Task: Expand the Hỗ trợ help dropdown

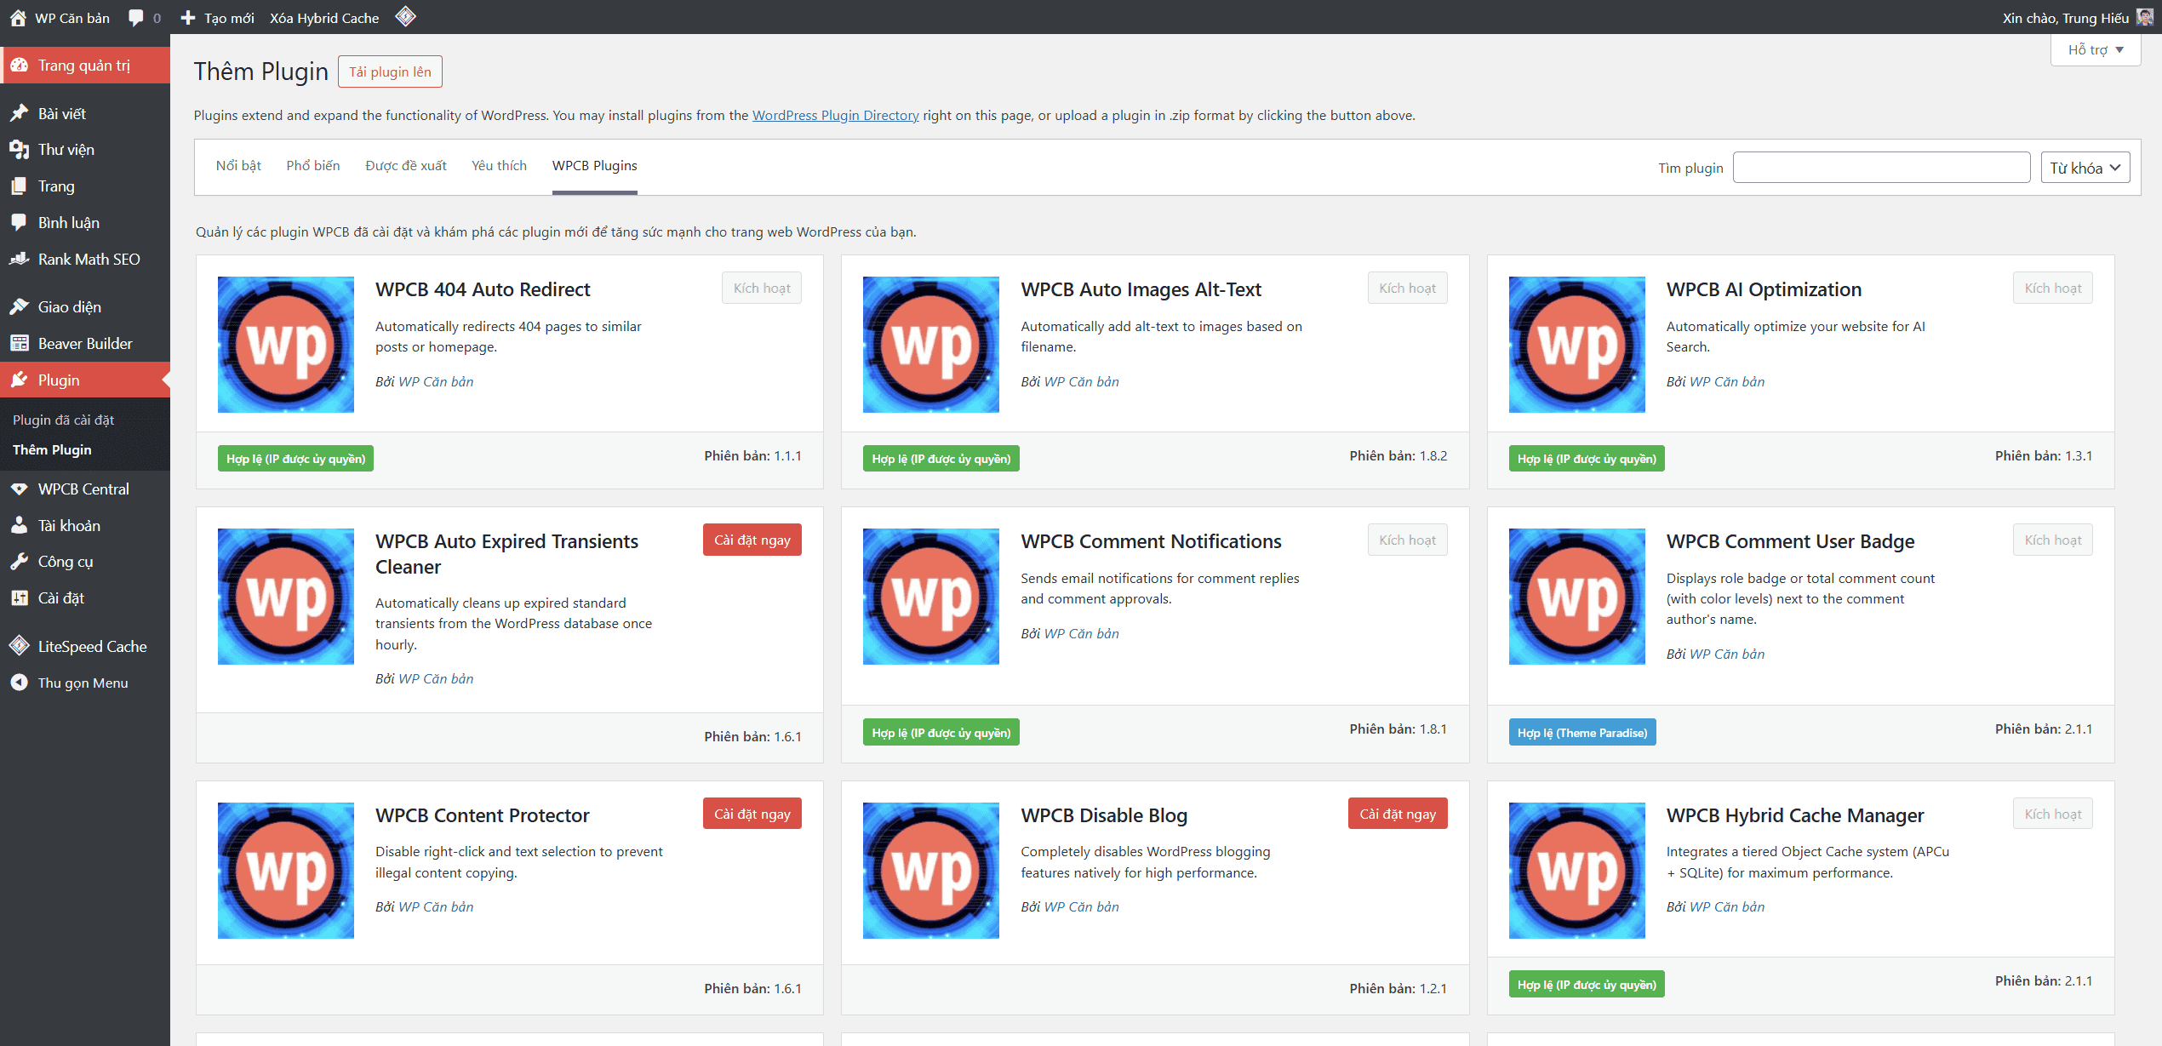Action: pyautogui.click(x=2096, y=50)
